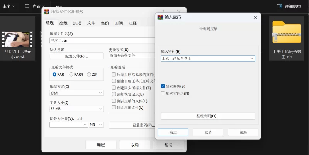The width and height of the screenshot is (309, 155).
Task: Close the 输入密码 dialog
Action: pyautogui.click(x=255, y=17)
